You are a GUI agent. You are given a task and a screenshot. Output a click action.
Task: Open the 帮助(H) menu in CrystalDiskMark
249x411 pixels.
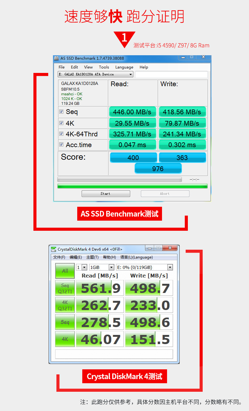click(x=109, y=257)
